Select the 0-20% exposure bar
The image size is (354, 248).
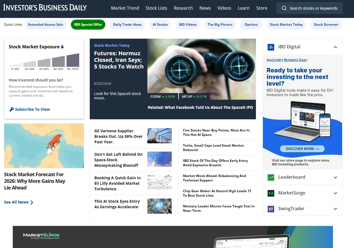[15, 65]
